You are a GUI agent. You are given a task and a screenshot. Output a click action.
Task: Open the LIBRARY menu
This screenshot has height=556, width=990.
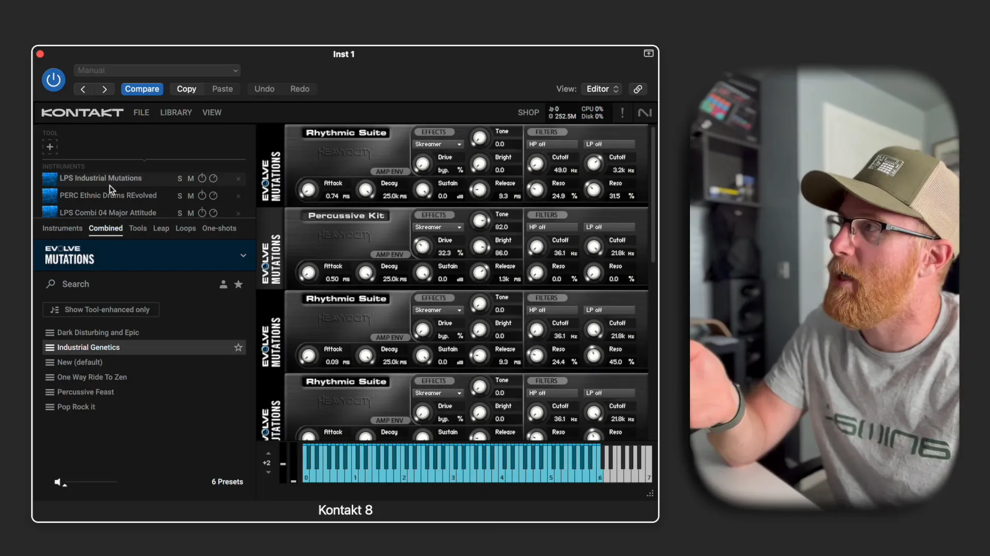coord(176,112)
